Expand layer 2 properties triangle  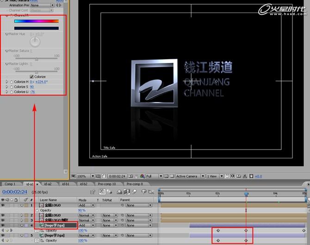pos(22,215)
